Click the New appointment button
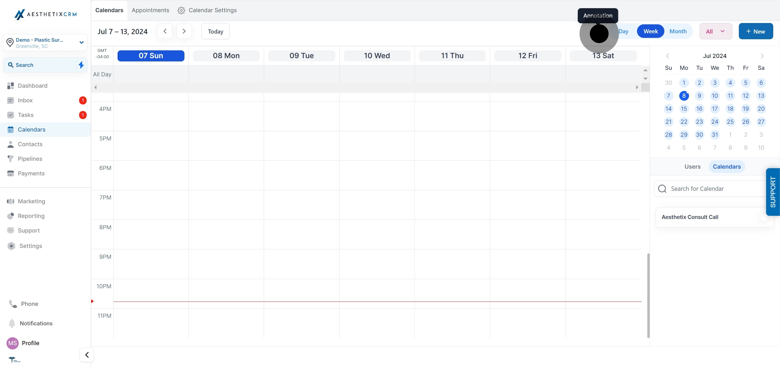This screenshot has width=780, height=370. [x=755, y=31]
